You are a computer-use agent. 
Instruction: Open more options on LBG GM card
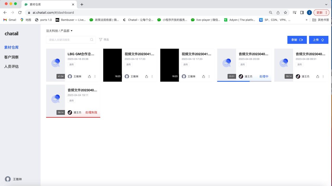click(x=95, y=76)
